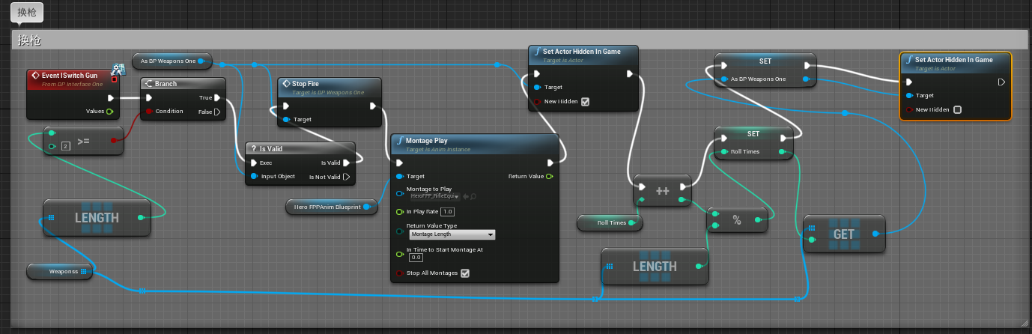Click the Target pin on Stop Fire node

coord(285,119)
